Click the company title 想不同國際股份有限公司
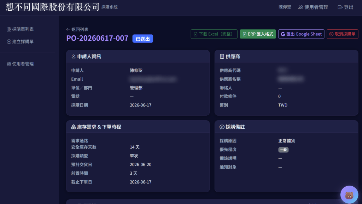 (x=52, y=7)
